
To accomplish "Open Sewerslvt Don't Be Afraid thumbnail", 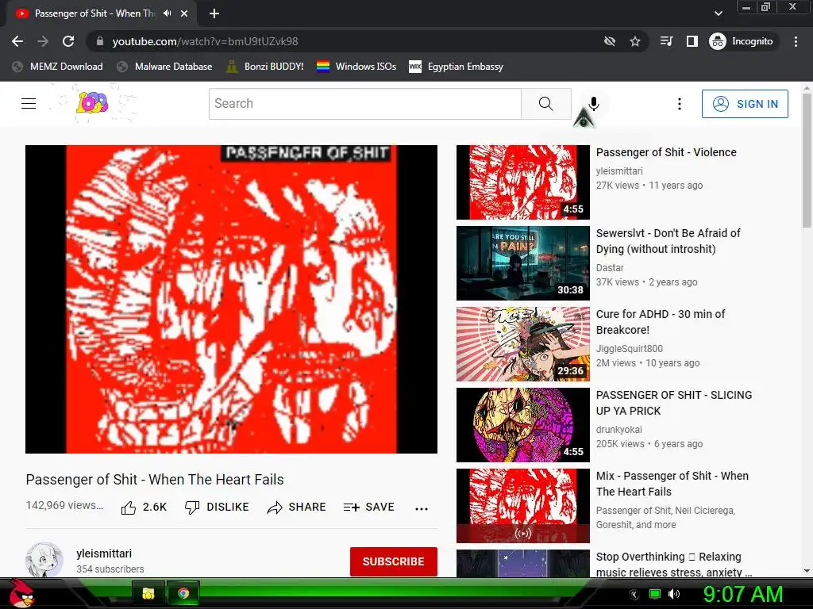I will click(x=522, y=263).
